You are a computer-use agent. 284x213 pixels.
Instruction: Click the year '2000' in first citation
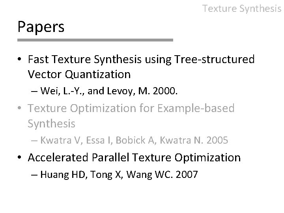pyautogui.click(x=164, y=91)
